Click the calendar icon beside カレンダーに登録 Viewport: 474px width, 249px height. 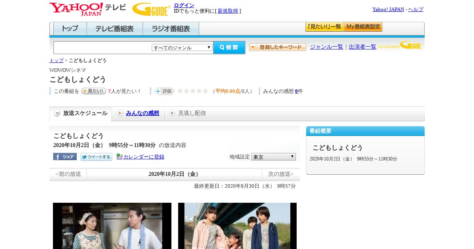(x=120, y=157)
